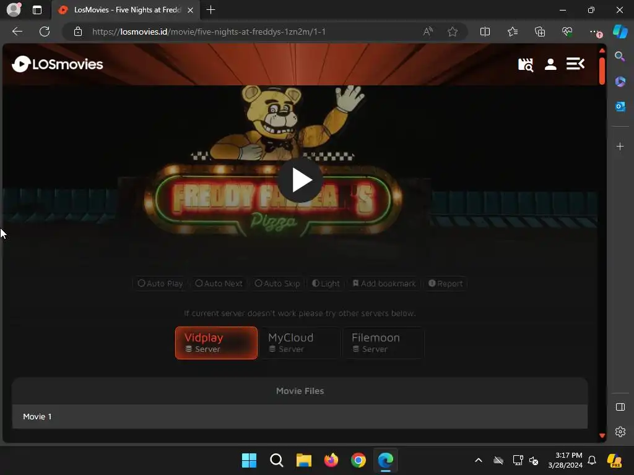Open the OneDrive cloud tray icon
The image size is (634, 475).
click(x=498, y=460)
